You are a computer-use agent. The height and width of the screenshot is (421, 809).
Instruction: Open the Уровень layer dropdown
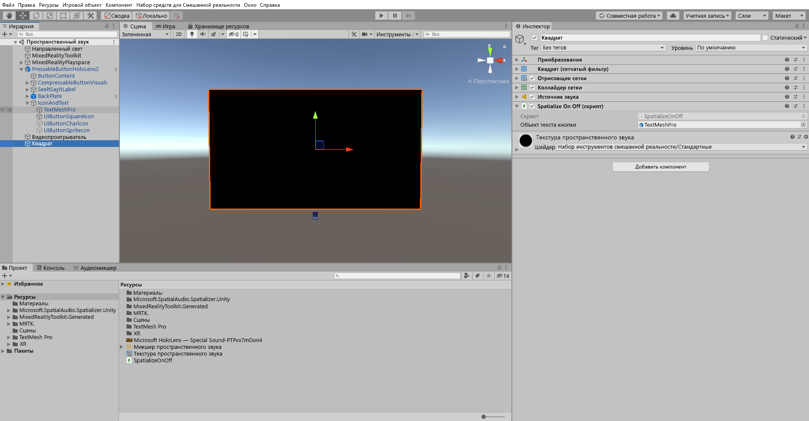pos(751,48)
